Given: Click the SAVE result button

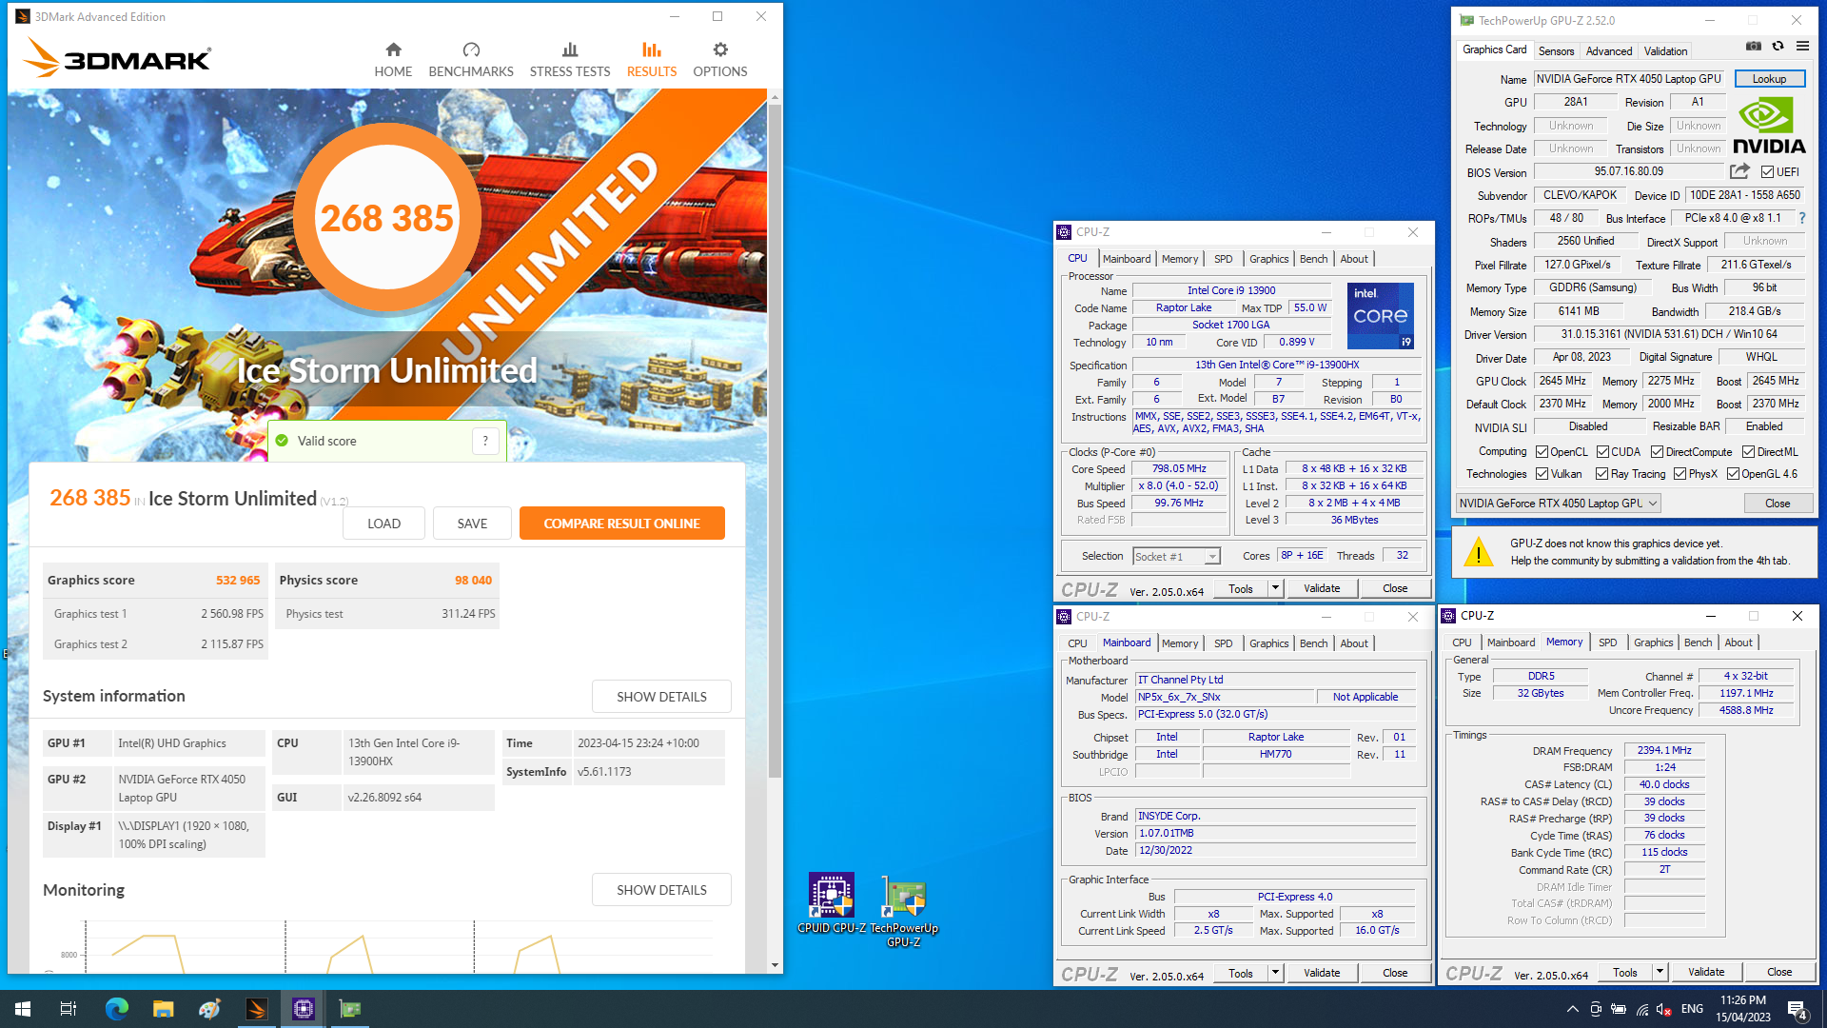Looking at the screenshot, I should click(x=472, y=524).
